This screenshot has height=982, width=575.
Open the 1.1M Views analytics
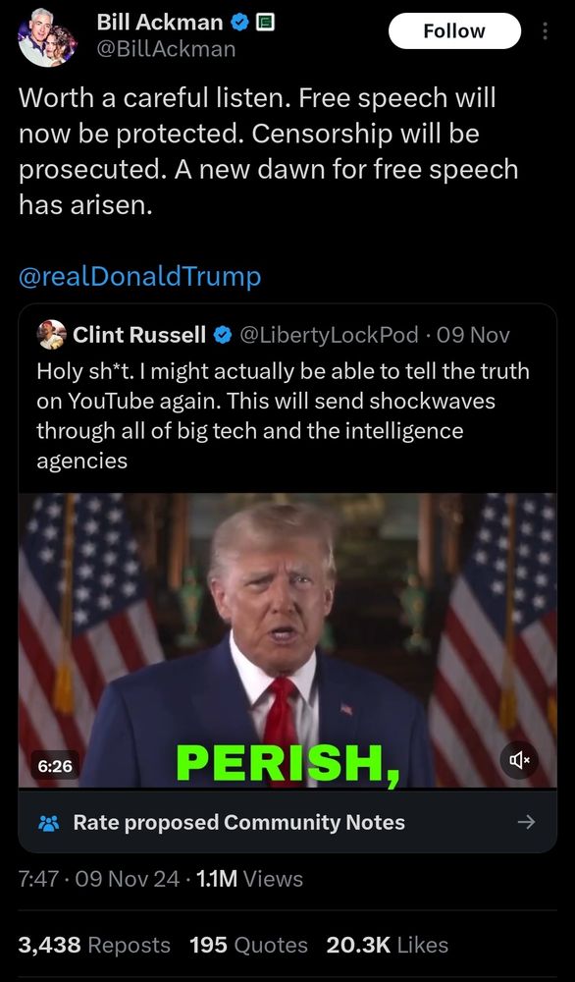pos(249,879)
